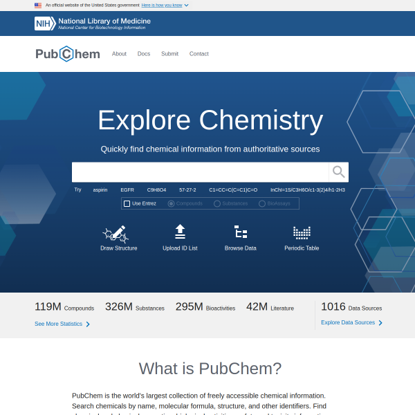
Task: Open the PubChem home logo
Action: pos(68,54)
